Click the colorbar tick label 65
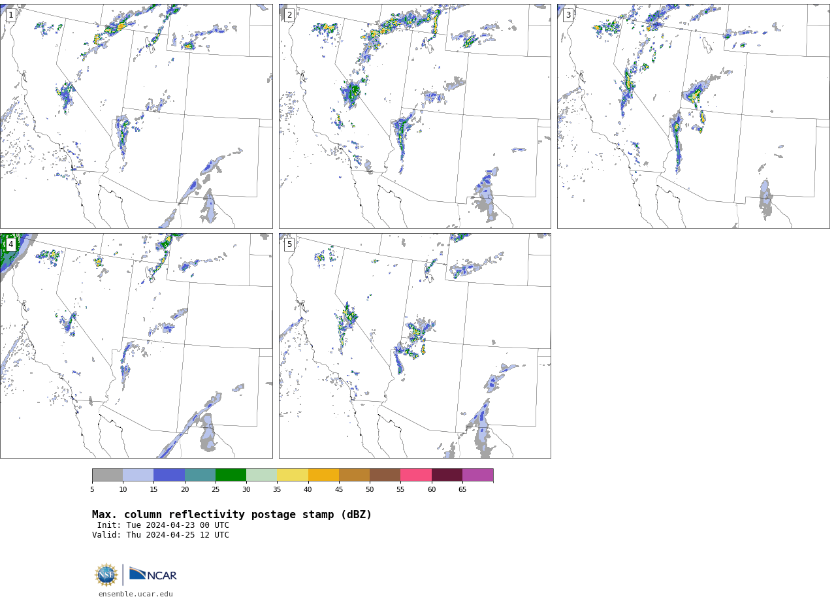 click(462, 489)
